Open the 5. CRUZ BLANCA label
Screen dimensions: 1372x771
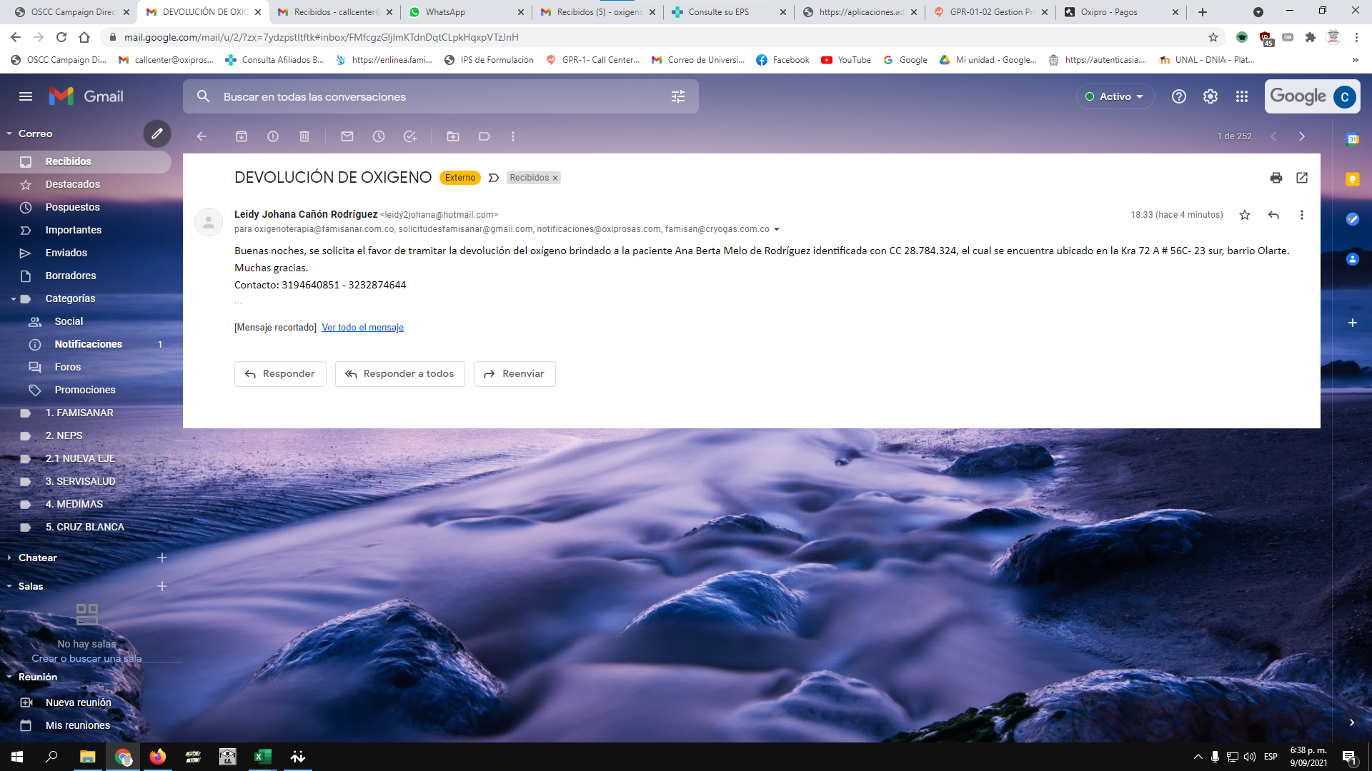click(x=86, y=527)
